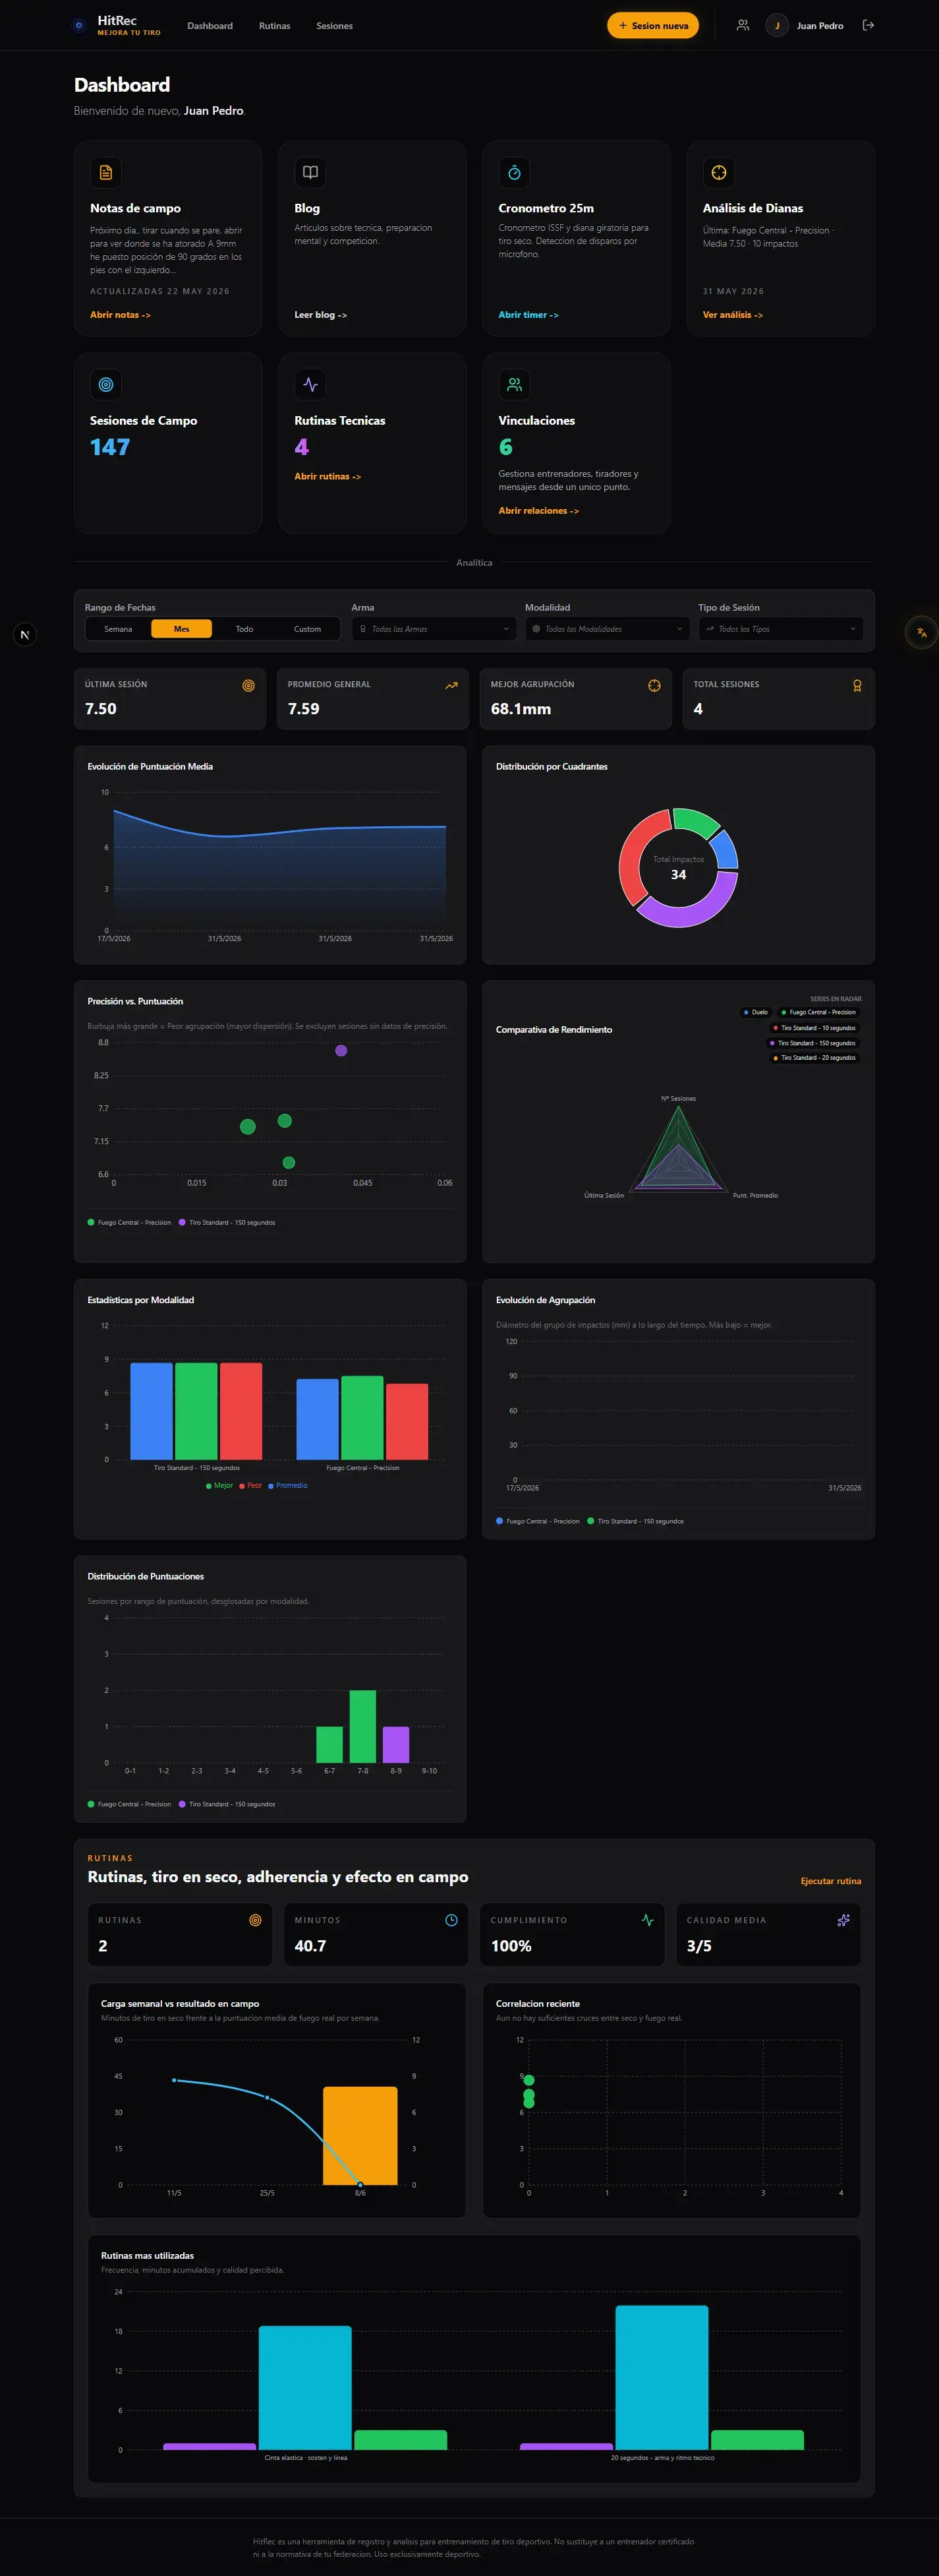The width and height of the screenshot is (939, 2576).
Task: Open Todas las Modalidades dropdown
Action: point(608,629)
